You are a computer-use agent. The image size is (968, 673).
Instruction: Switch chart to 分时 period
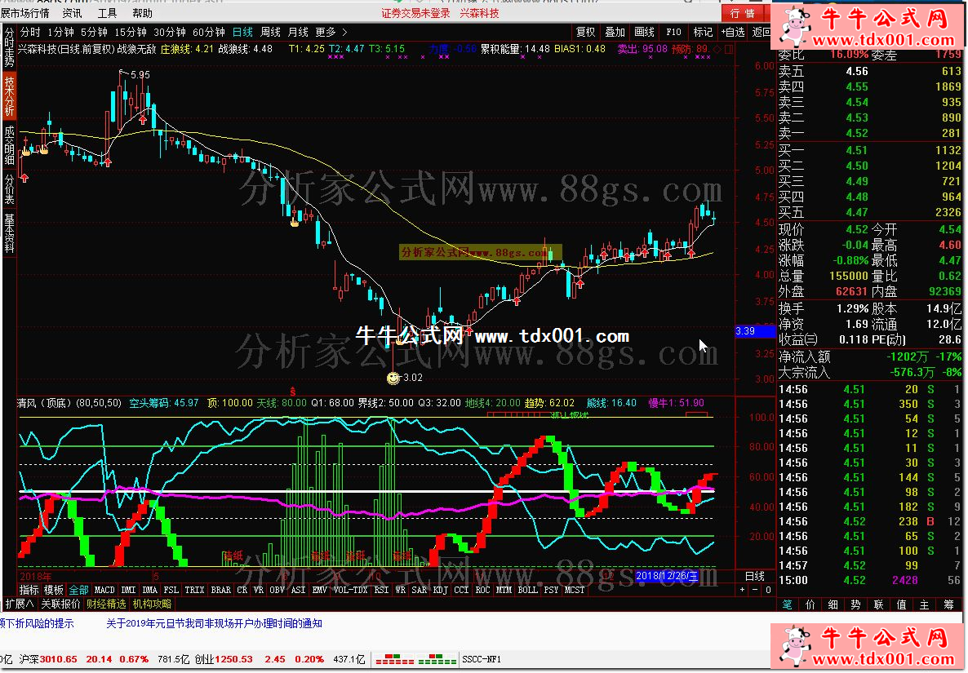30,32
